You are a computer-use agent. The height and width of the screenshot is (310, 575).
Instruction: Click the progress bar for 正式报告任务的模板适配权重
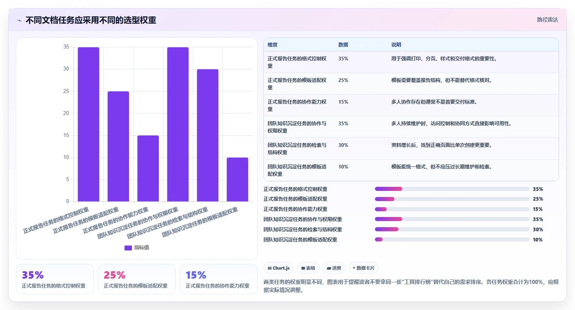point(452,199)
